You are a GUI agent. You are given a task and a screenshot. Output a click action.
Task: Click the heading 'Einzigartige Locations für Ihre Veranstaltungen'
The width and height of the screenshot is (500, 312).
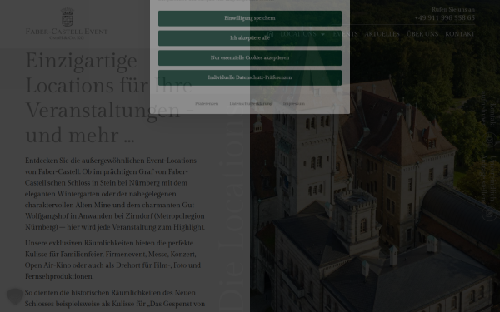point(109,97)
